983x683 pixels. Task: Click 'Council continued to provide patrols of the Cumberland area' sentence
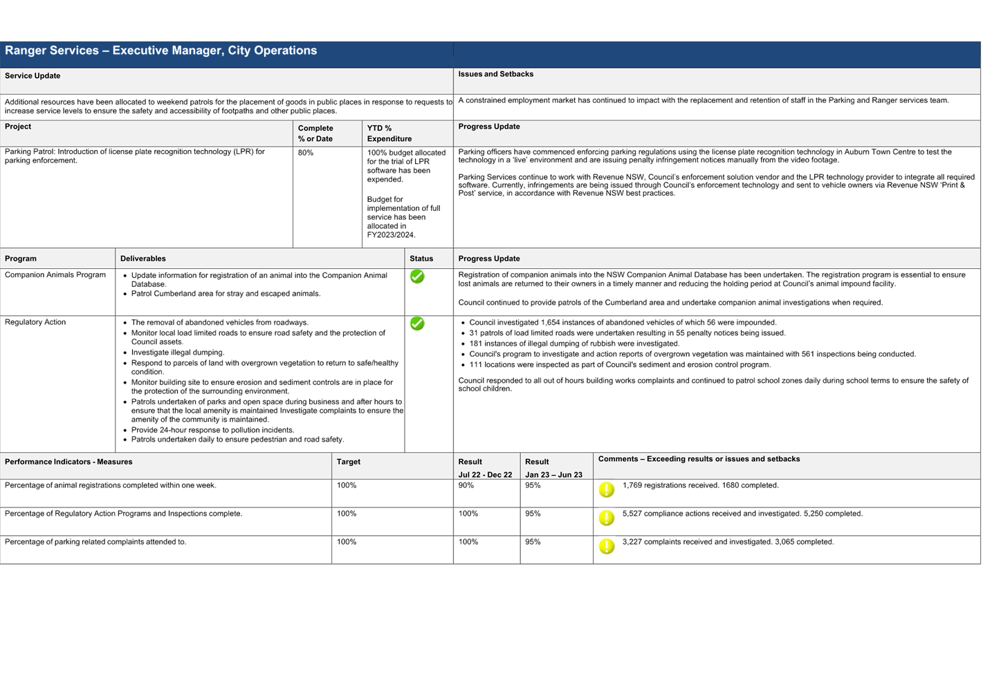coord(670,303)
